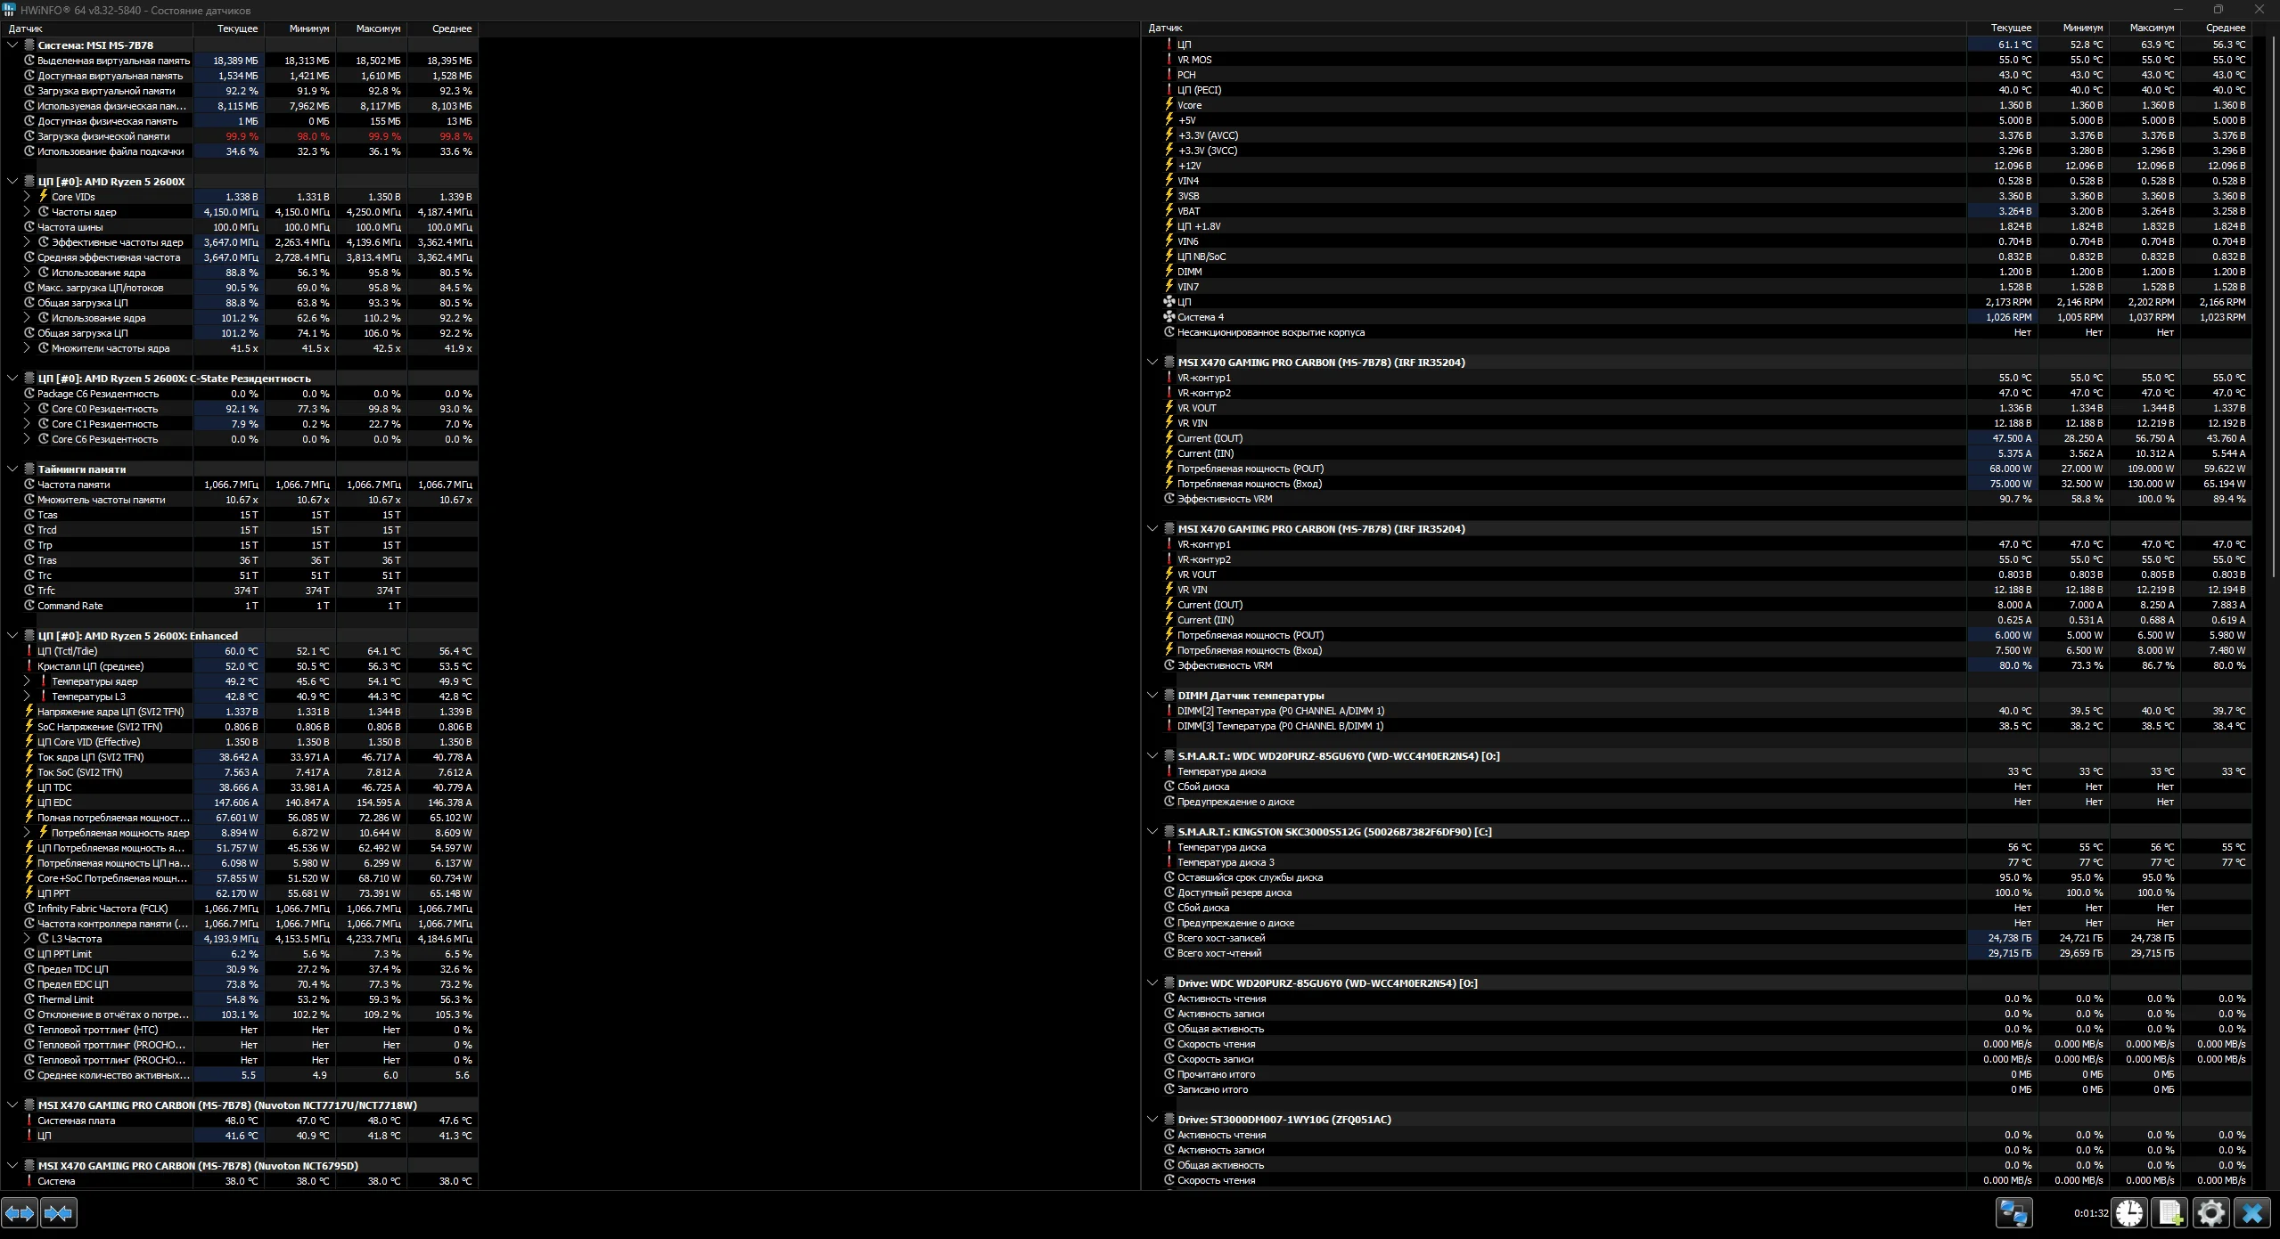The height and width of the screenshot is (1239, 2280).
Task: Click the clock reset timer icon
Action: coord(2129,1212)
